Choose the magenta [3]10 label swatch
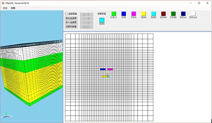 point(134,14)
